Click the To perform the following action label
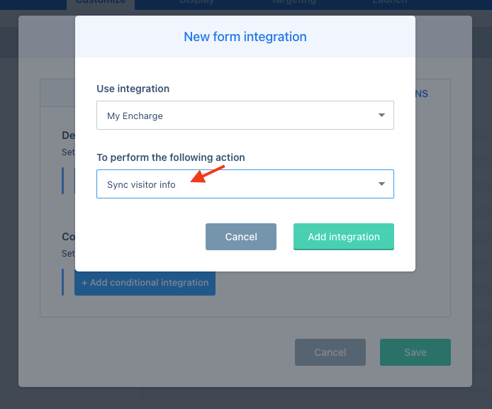The width and height of the screenshot is (492, 409). pos(171,157)
